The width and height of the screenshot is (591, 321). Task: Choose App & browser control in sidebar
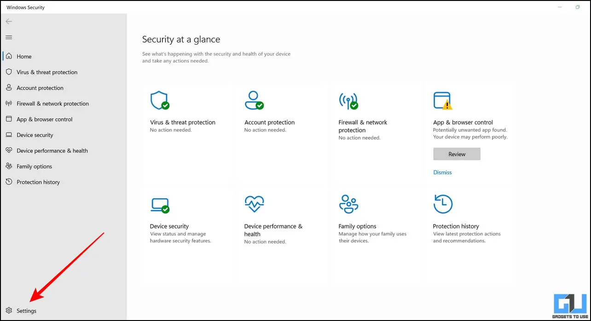pos(45,119)
